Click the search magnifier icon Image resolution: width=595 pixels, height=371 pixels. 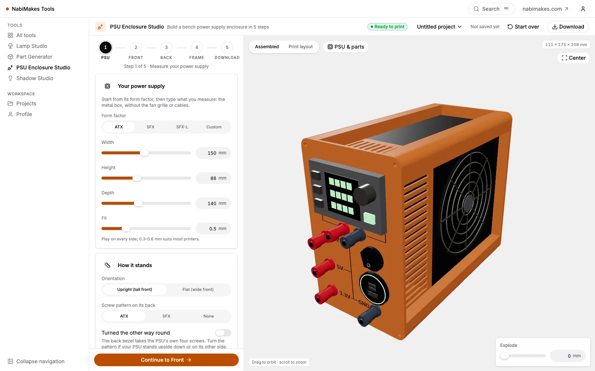coord(476,9)
